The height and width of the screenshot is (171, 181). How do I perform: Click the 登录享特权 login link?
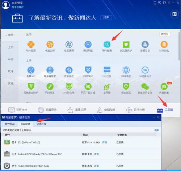coord(18,7)
